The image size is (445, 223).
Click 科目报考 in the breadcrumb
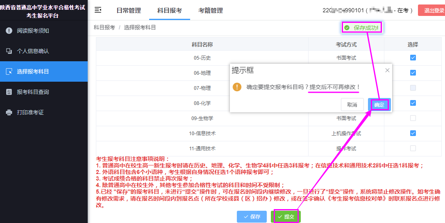coord(104,27)
